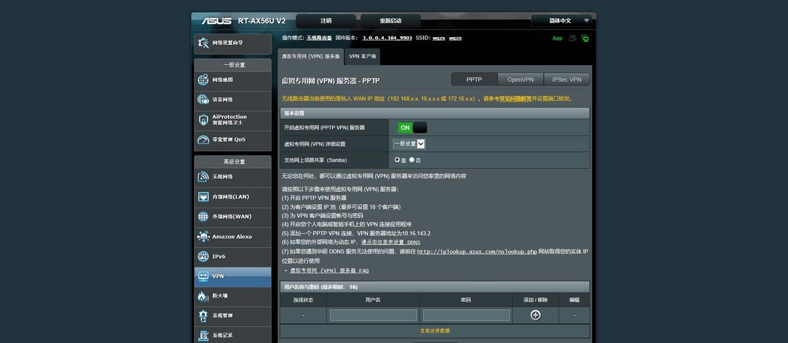Open the 网络地图 network map icon

click(x=203, y=80)
